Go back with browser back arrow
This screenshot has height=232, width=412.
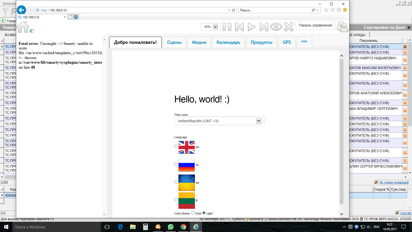point(21,10)
